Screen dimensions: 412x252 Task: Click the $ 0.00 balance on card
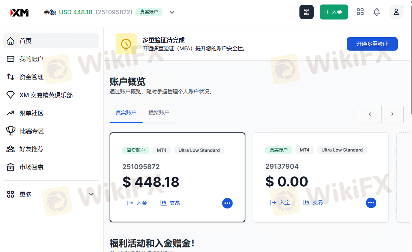pos(287,181)
